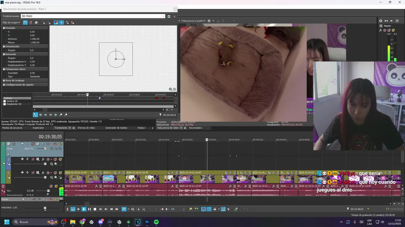Adjust the Vol. slider on audio track 4
The height and width of the screenshot is (227, 405).
coord(48,191)
